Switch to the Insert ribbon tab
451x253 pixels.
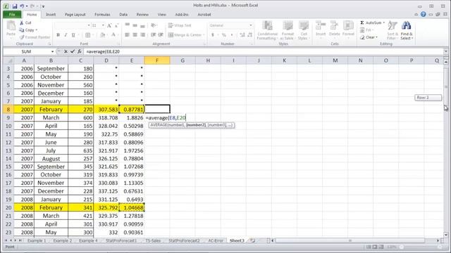[51, 14]
